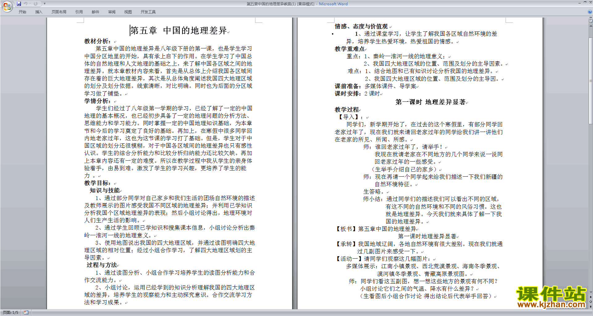This screenshot has height=316, width=593.
Task: Open the 引用 ribbon tab
Action: (x=79, y=12)
